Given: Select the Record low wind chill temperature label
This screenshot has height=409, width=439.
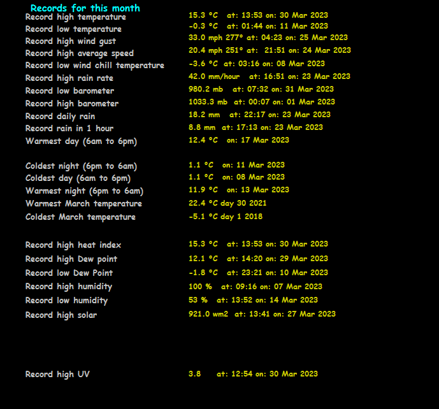Looking at the screenshot, I should pos(94,66).
